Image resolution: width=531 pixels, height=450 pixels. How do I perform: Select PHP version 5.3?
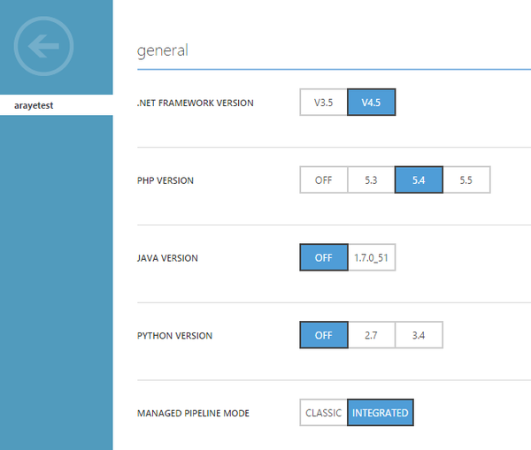click(371, 180)
